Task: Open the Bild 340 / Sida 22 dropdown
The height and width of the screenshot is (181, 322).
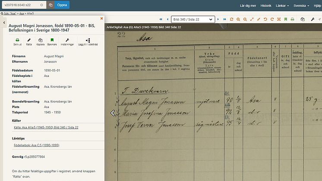Action: point(193,19)
